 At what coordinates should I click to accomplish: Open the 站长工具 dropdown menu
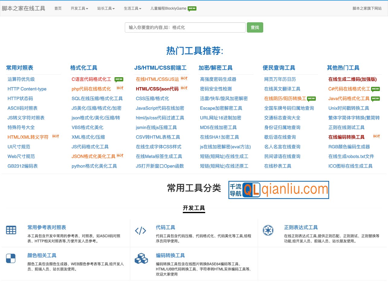tap(106, 9)
